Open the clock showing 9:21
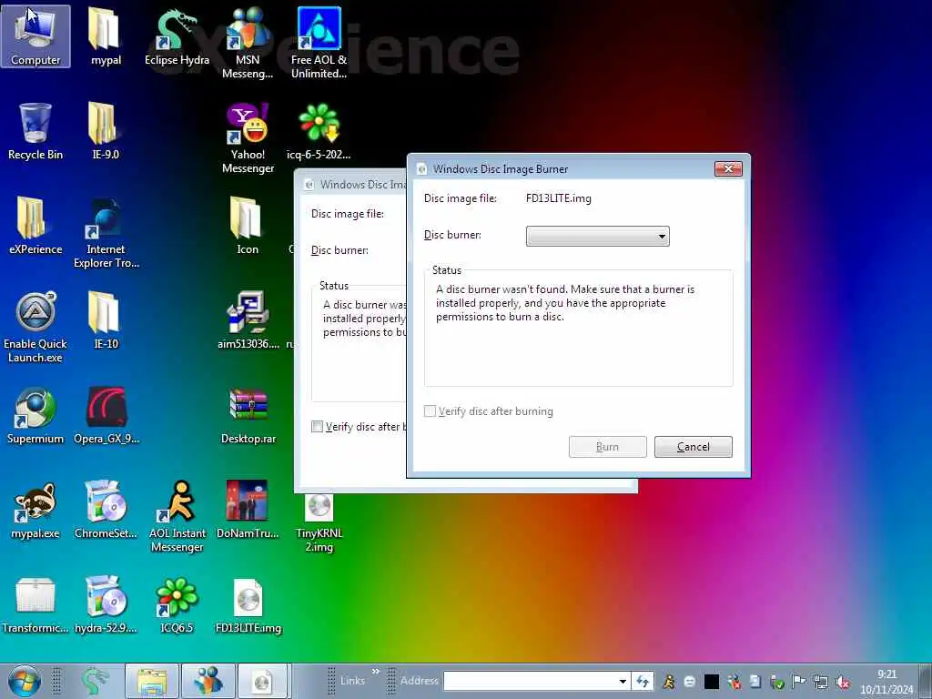Viewport: 932px width, 699px height. pyautogui.click(x=886, y=682)
